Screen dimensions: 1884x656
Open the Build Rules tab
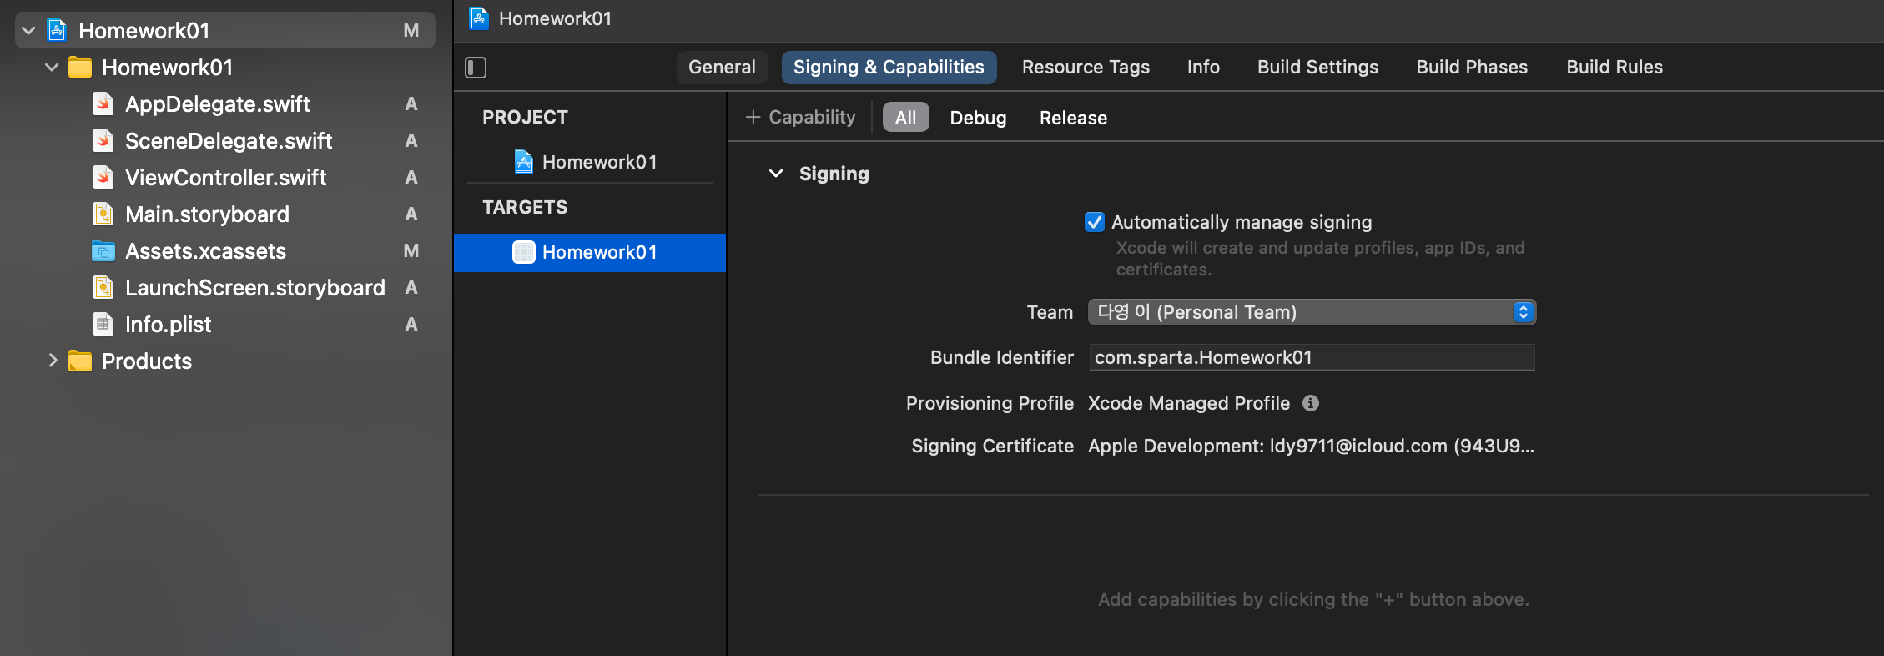[1614, 68]
